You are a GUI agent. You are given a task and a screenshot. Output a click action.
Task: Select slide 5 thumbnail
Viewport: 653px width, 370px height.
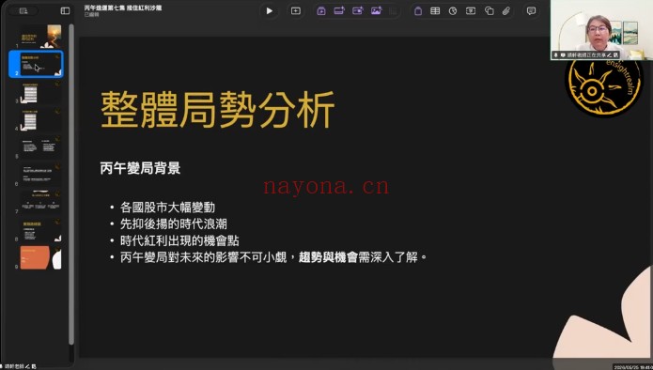pos(41,146)
